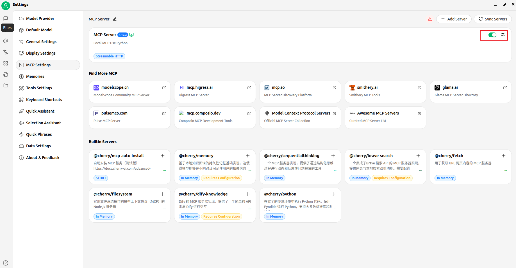The width and height of the screenshot is (516, 268).
Task: Open the mcp.so external link icon
Action: click(335, 88)
